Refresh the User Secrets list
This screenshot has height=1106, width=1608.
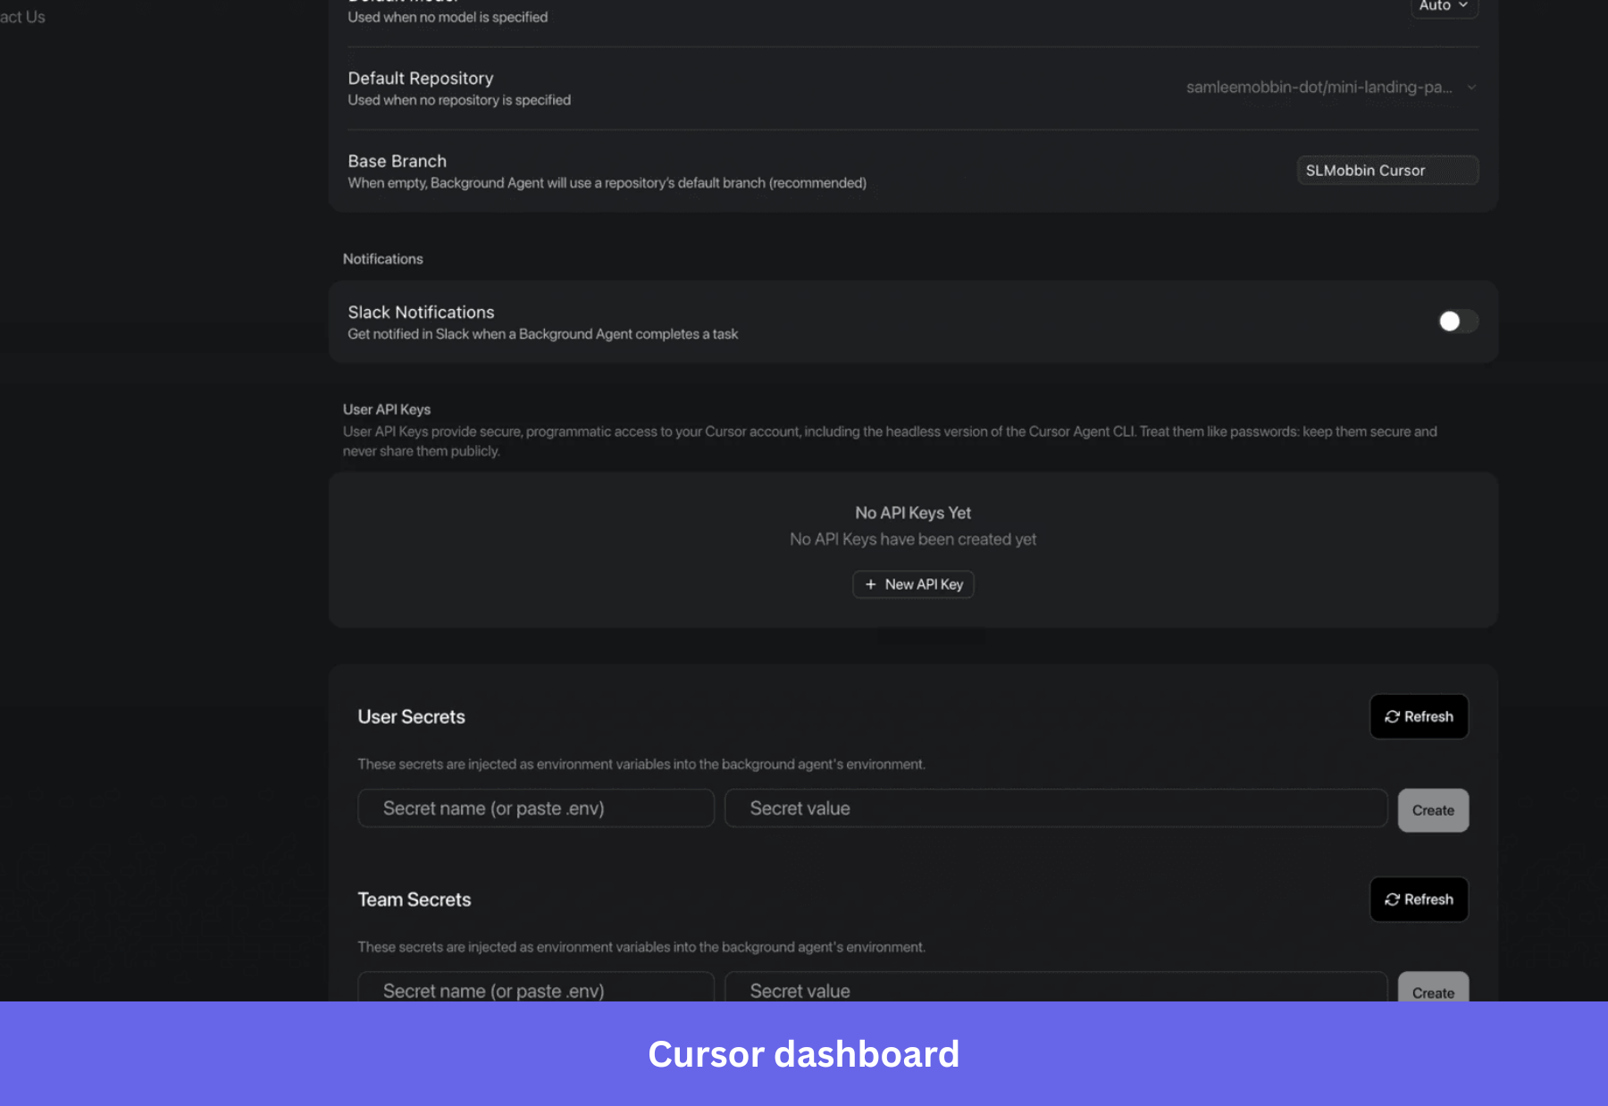1419,716
